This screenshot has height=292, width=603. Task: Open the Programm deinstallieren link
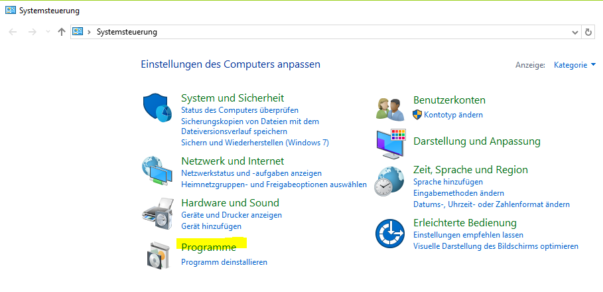click(x=224, y=262)
